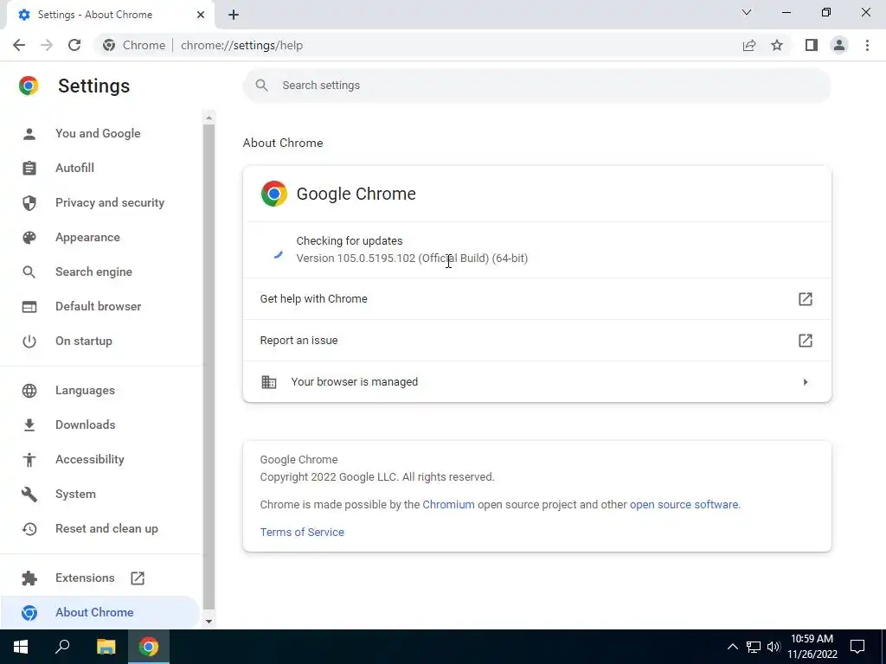Open Downloads settings section

(86, 425)
